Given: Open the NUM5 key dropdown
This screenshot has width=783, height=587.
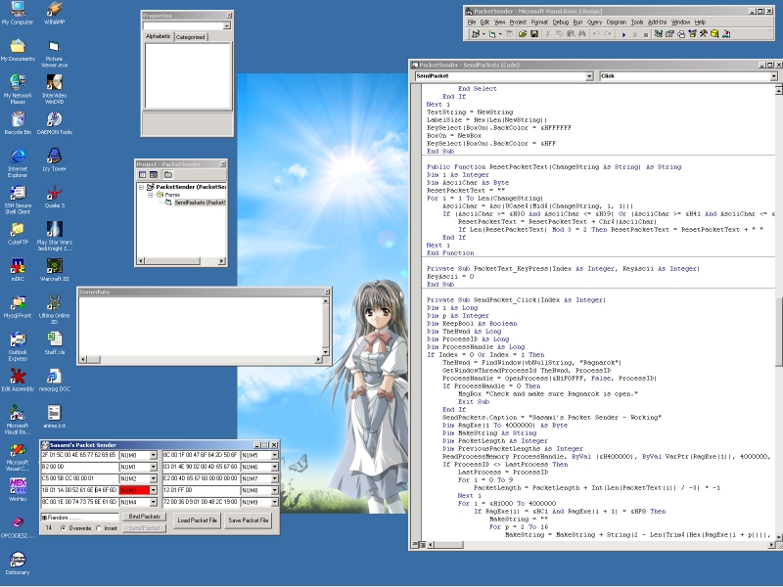Looking at the screenshot, I should click(x=275, y=455).
